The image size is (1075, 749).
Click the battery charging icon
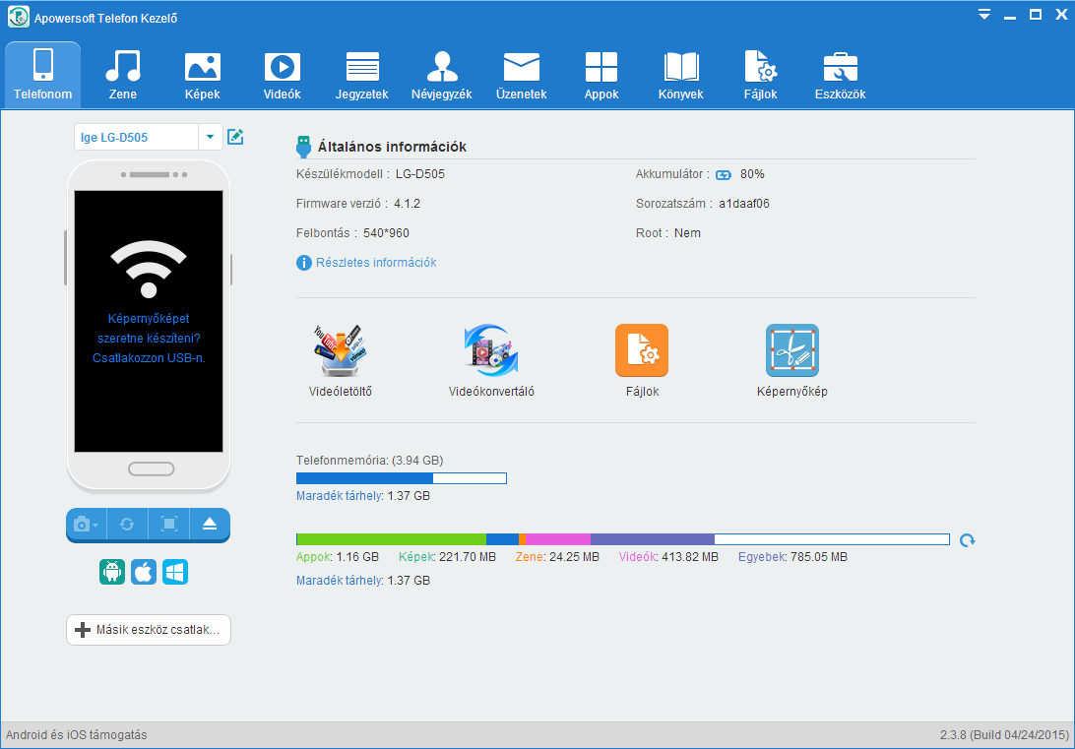724,175
